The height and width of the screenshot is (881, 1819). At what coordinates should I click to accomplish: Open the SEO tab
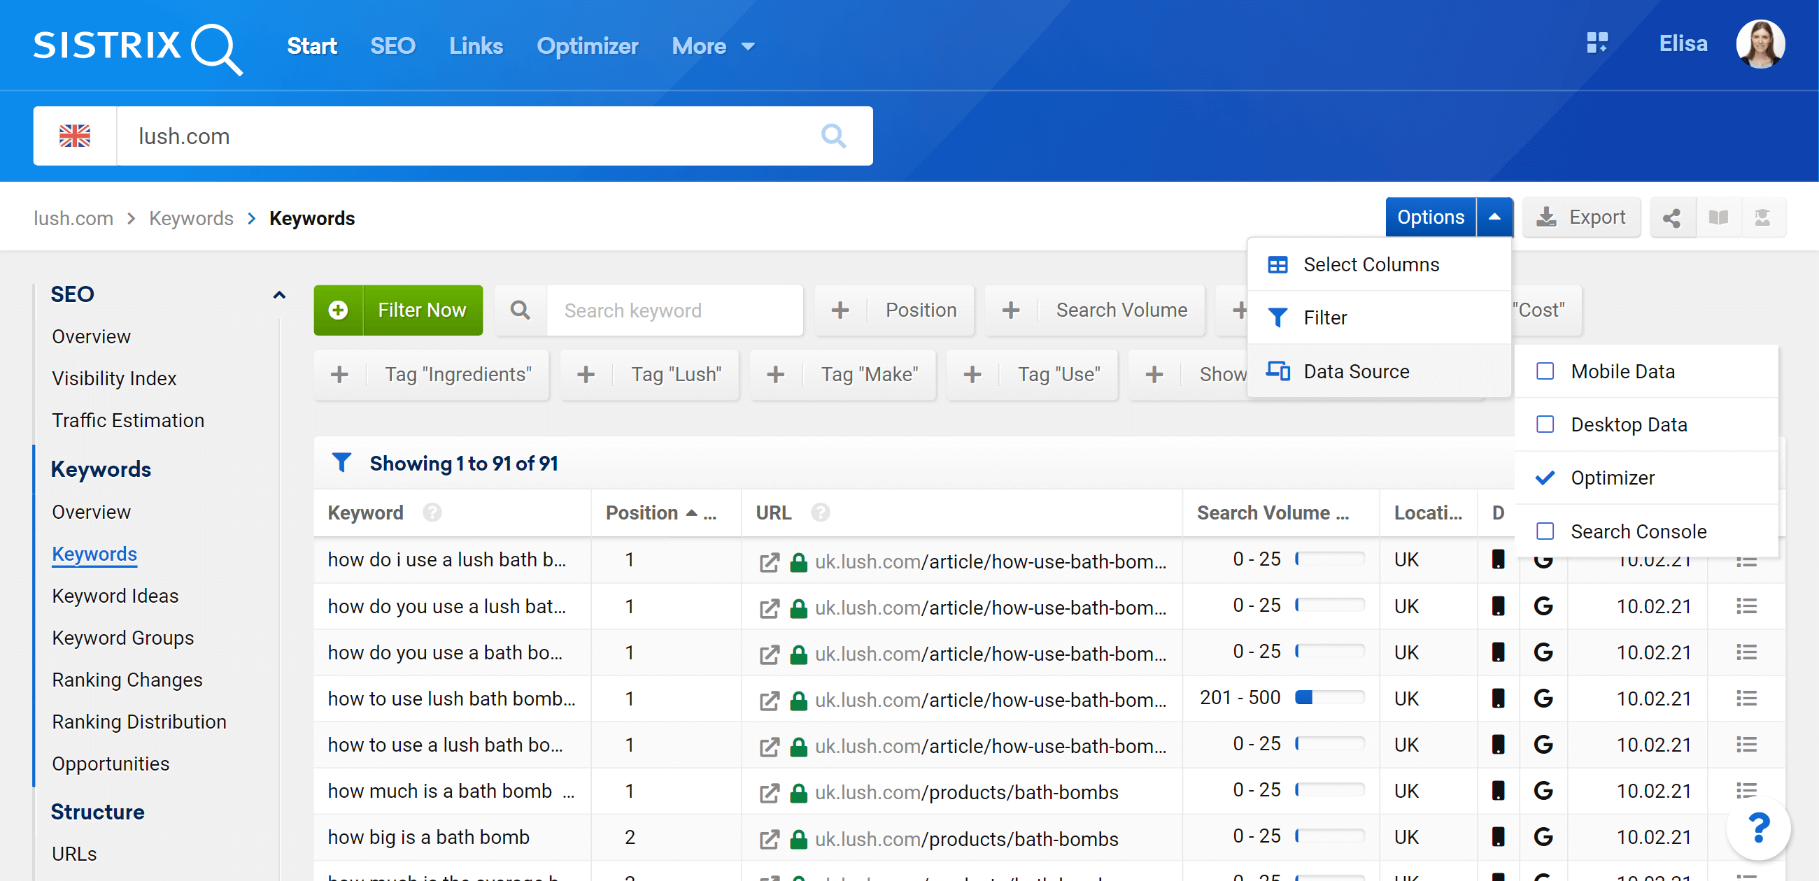point(392,46)
